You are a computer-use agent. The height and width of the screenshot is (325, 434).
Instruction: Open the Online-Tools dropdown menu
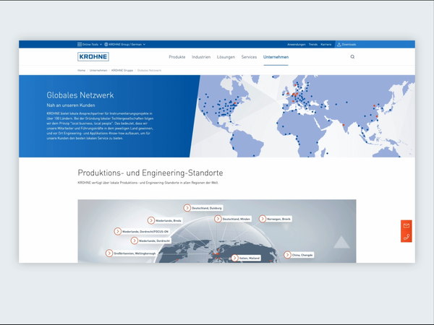90,44
